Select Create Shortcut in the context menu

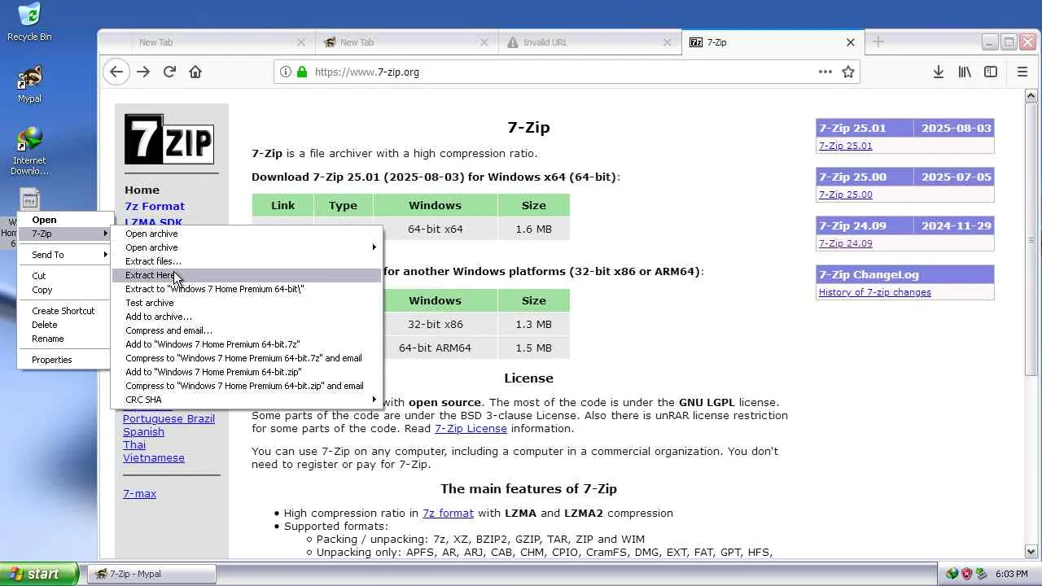(64, 311)
